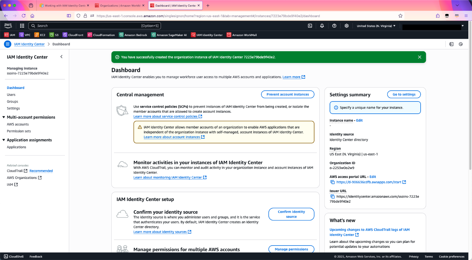Open Learn more about service control policies
The image size is (472, 260).
[168, 117]
